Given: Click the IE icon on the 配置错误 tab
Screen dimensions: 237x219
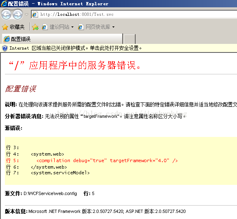Looking at the screenshot, I should (6, 39).
